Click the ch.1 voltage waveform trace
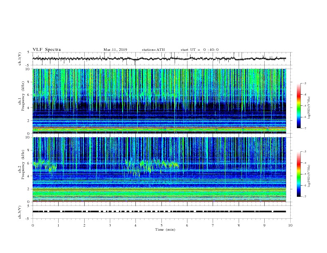This screenshot has width=327, height=253. (159, 59)
